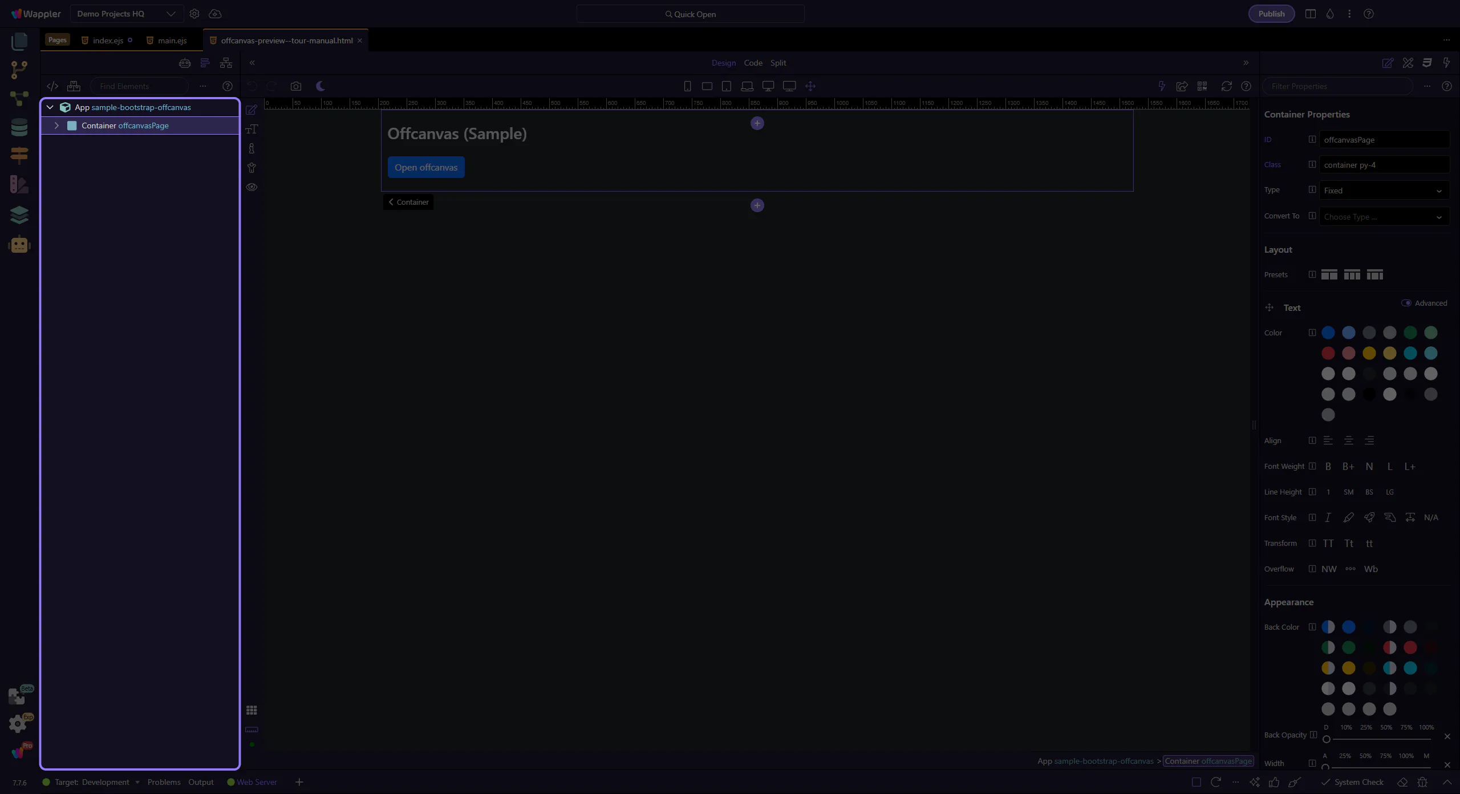Open the Git source control sidebar icon
Viewport: 1460px width, 794px height.
click(19, 70)
